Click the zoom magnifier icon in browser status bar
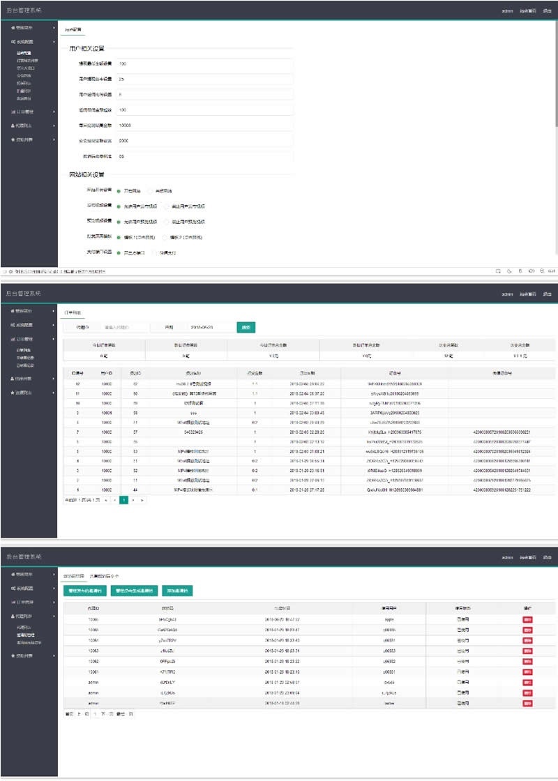558x781 pixels. [x=542, y=271]
